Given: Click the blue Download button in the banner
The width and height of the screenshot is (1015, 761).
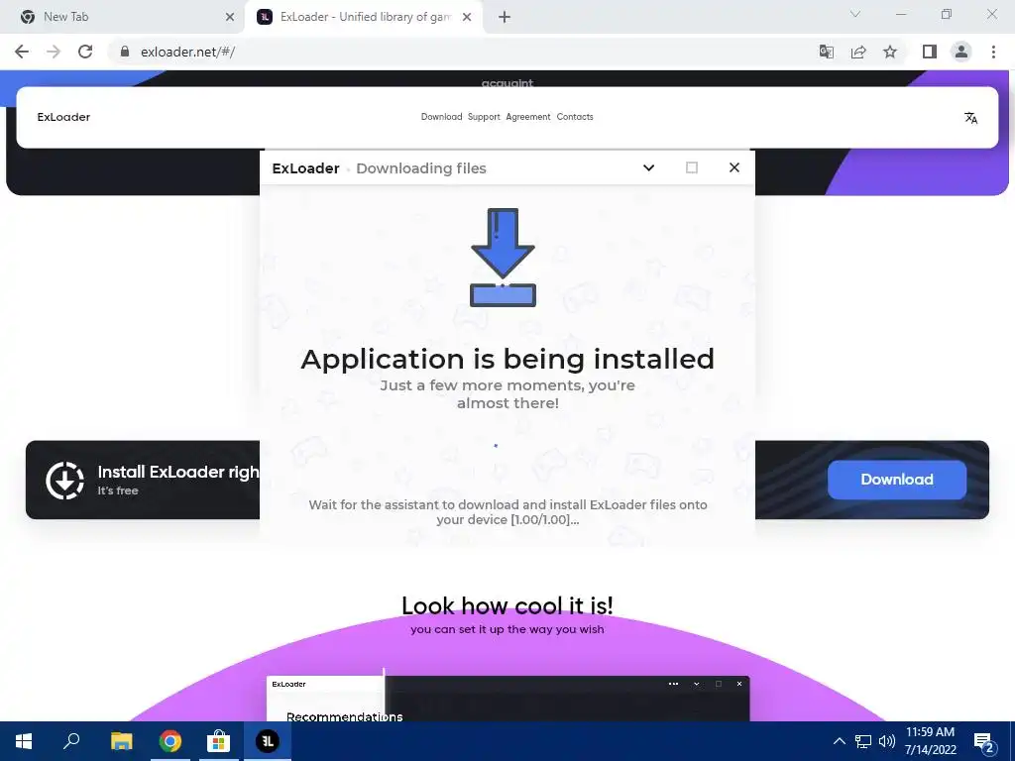Looking at the screenshot, I should coord(896,480).
